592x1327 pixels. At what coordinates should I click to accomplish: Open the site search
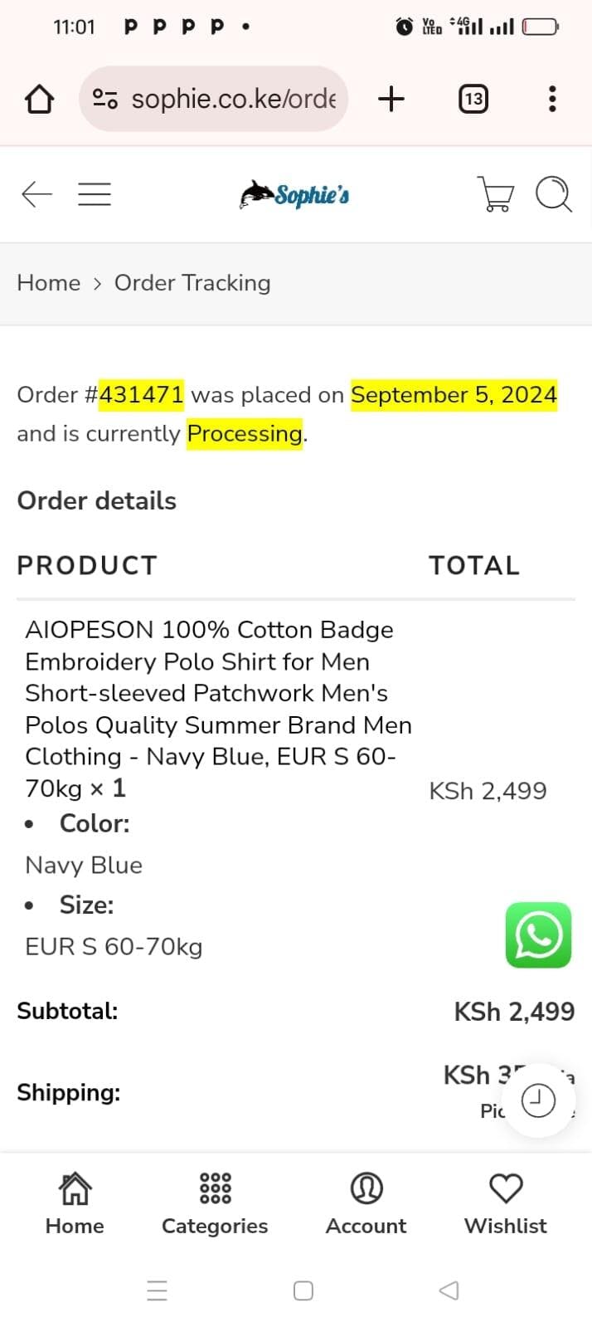coord(553,194)
